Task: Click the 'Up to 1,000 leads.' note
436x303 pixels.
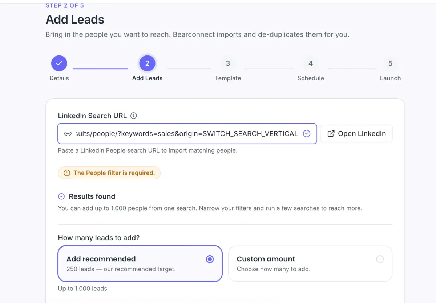Action: 84,289
